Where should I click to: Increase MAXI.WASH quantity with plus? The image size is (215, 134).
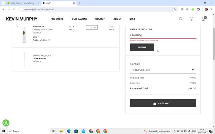(x=95, y=27)
